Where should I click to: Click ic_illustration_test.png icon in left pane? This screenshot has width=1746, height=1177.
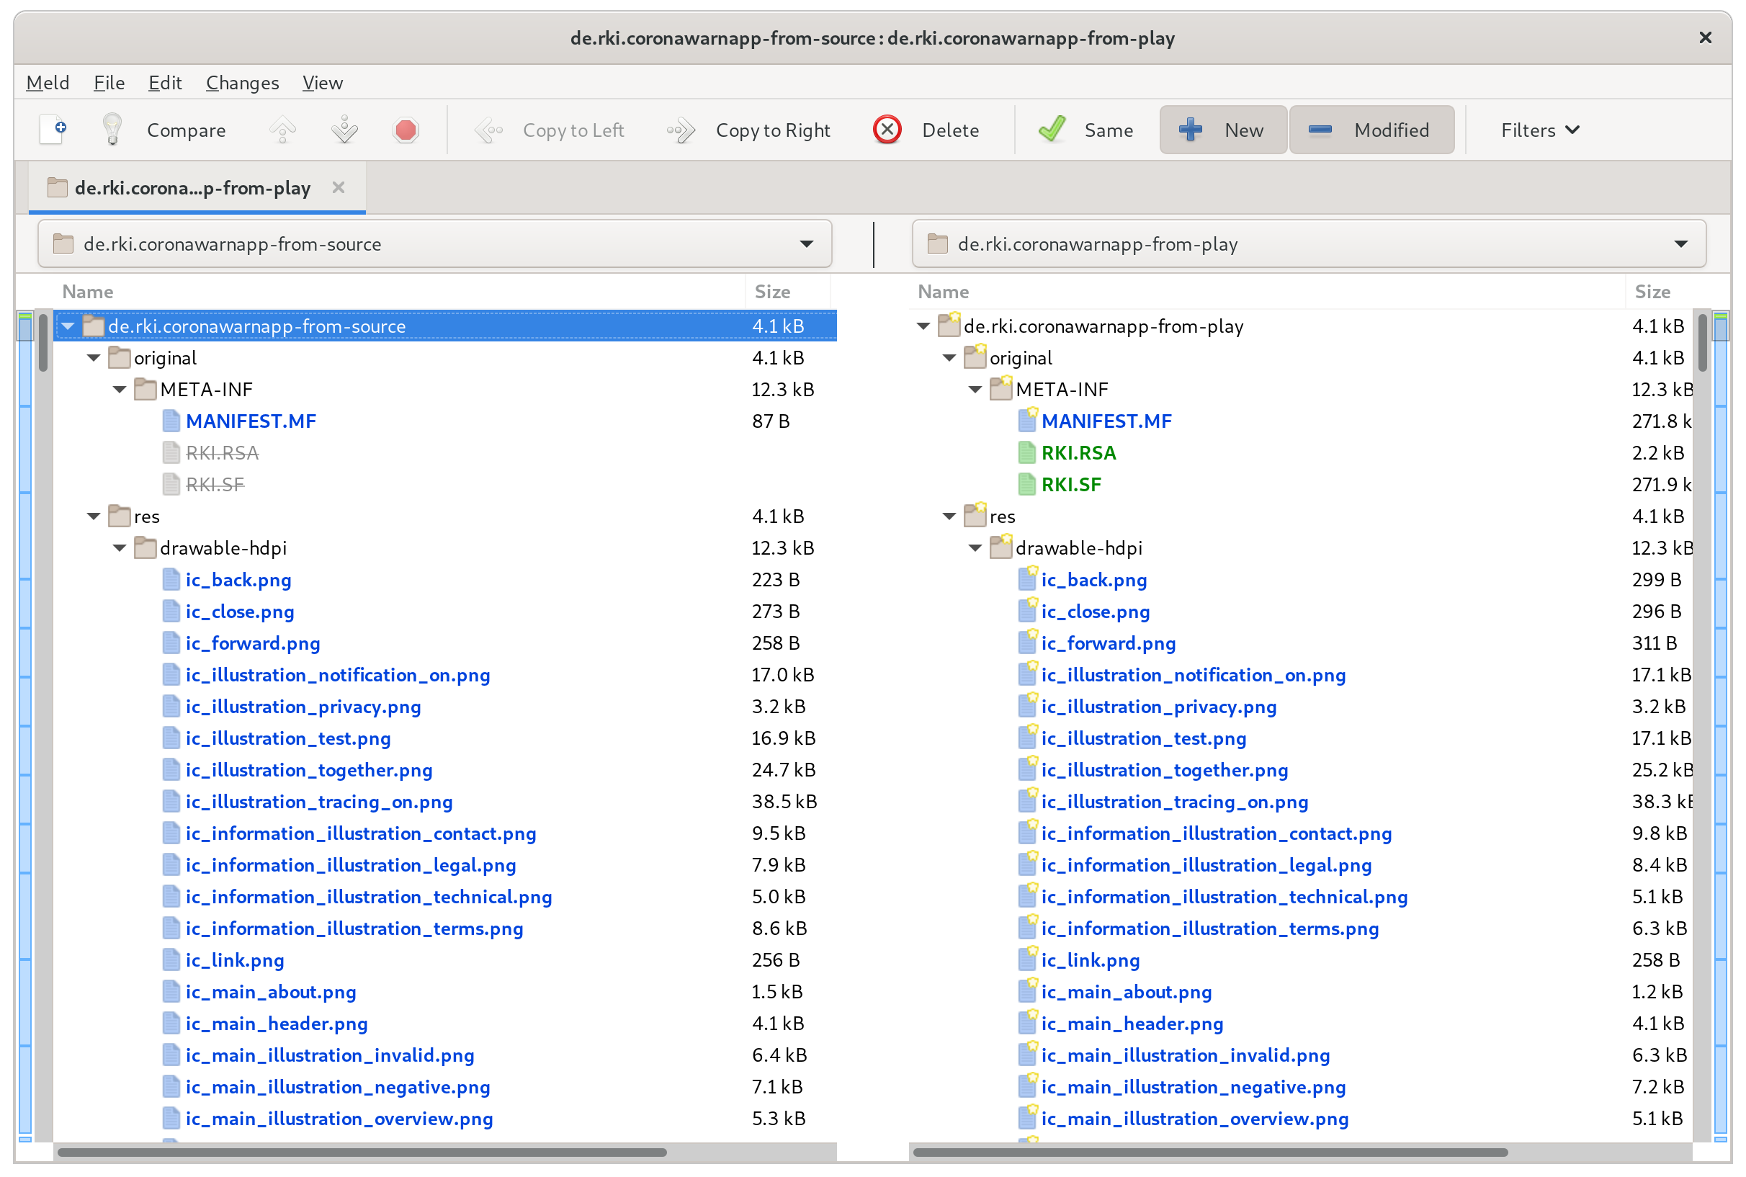[x=171, y=738]
